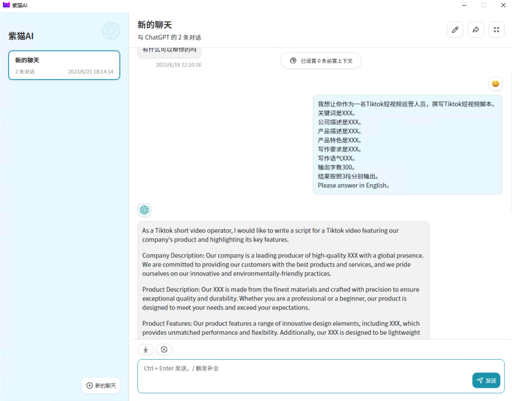This screenshot has height=401, width=512.
Task: Select the 新的聊天 conversation in sidebar
Action: [64, 65]
